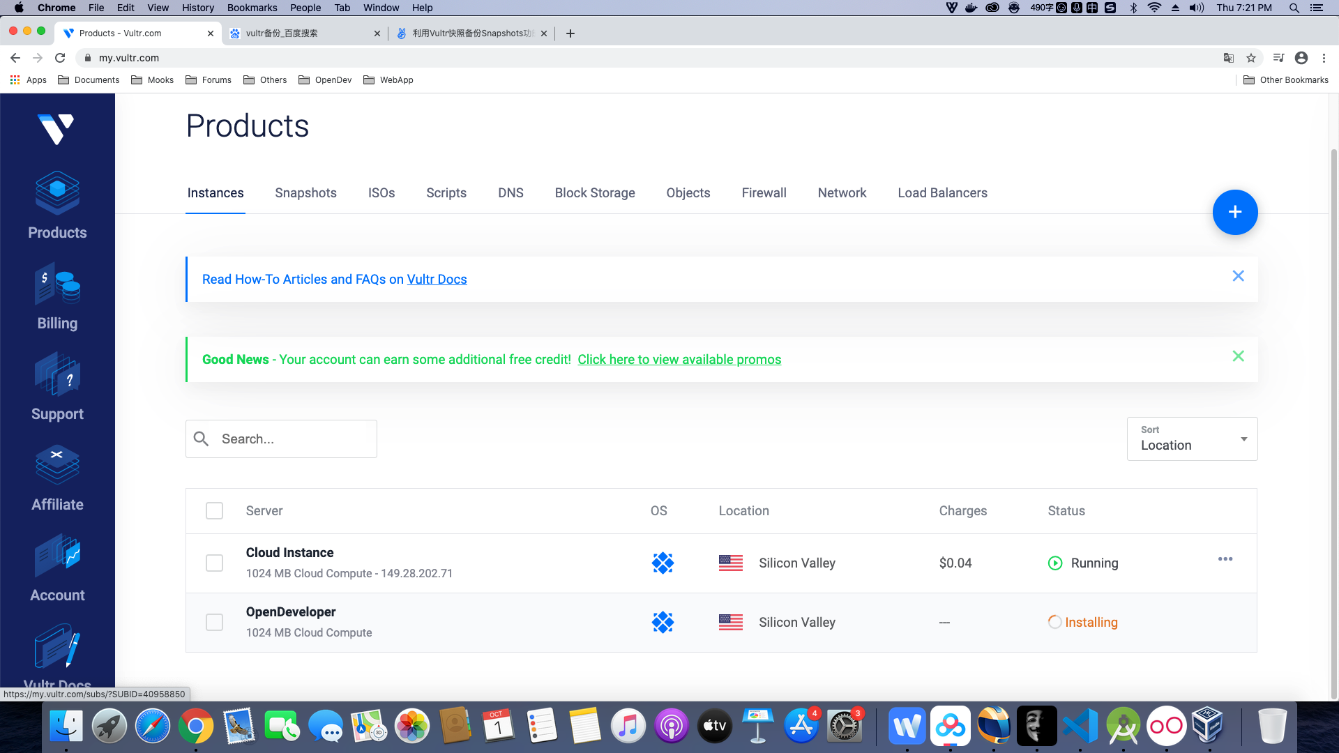This screenshot has width=1339, height=753.
Task: Click translate page icon in address bar
Action: tap(1229, 58)
